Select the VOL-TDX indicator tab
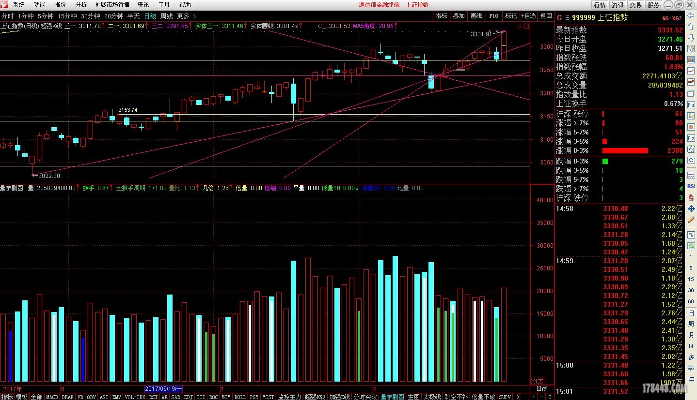697x400 pixels. [135, 397]
